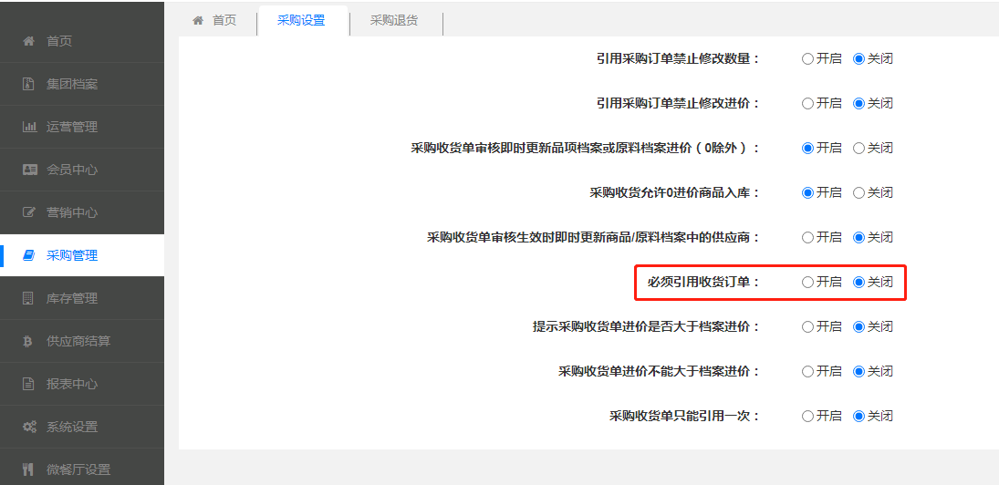Click the 运营管理 bar chart icon
Viewport: 999px width, 485px height.
coord(28,127)
